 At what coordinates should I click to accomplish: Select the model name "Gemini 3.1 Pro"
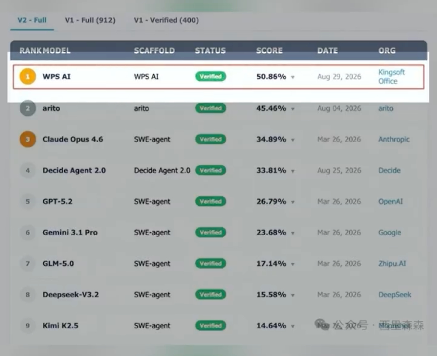[70, 233]
